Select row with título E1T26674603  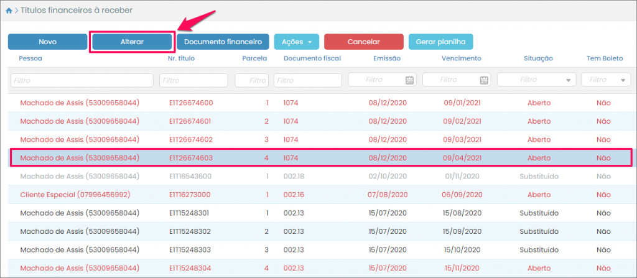pos(190,158)
